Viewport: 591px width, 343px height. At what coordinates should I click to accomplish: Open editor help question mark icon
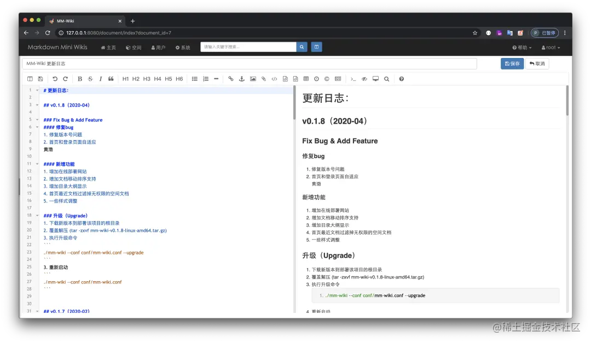402,79
